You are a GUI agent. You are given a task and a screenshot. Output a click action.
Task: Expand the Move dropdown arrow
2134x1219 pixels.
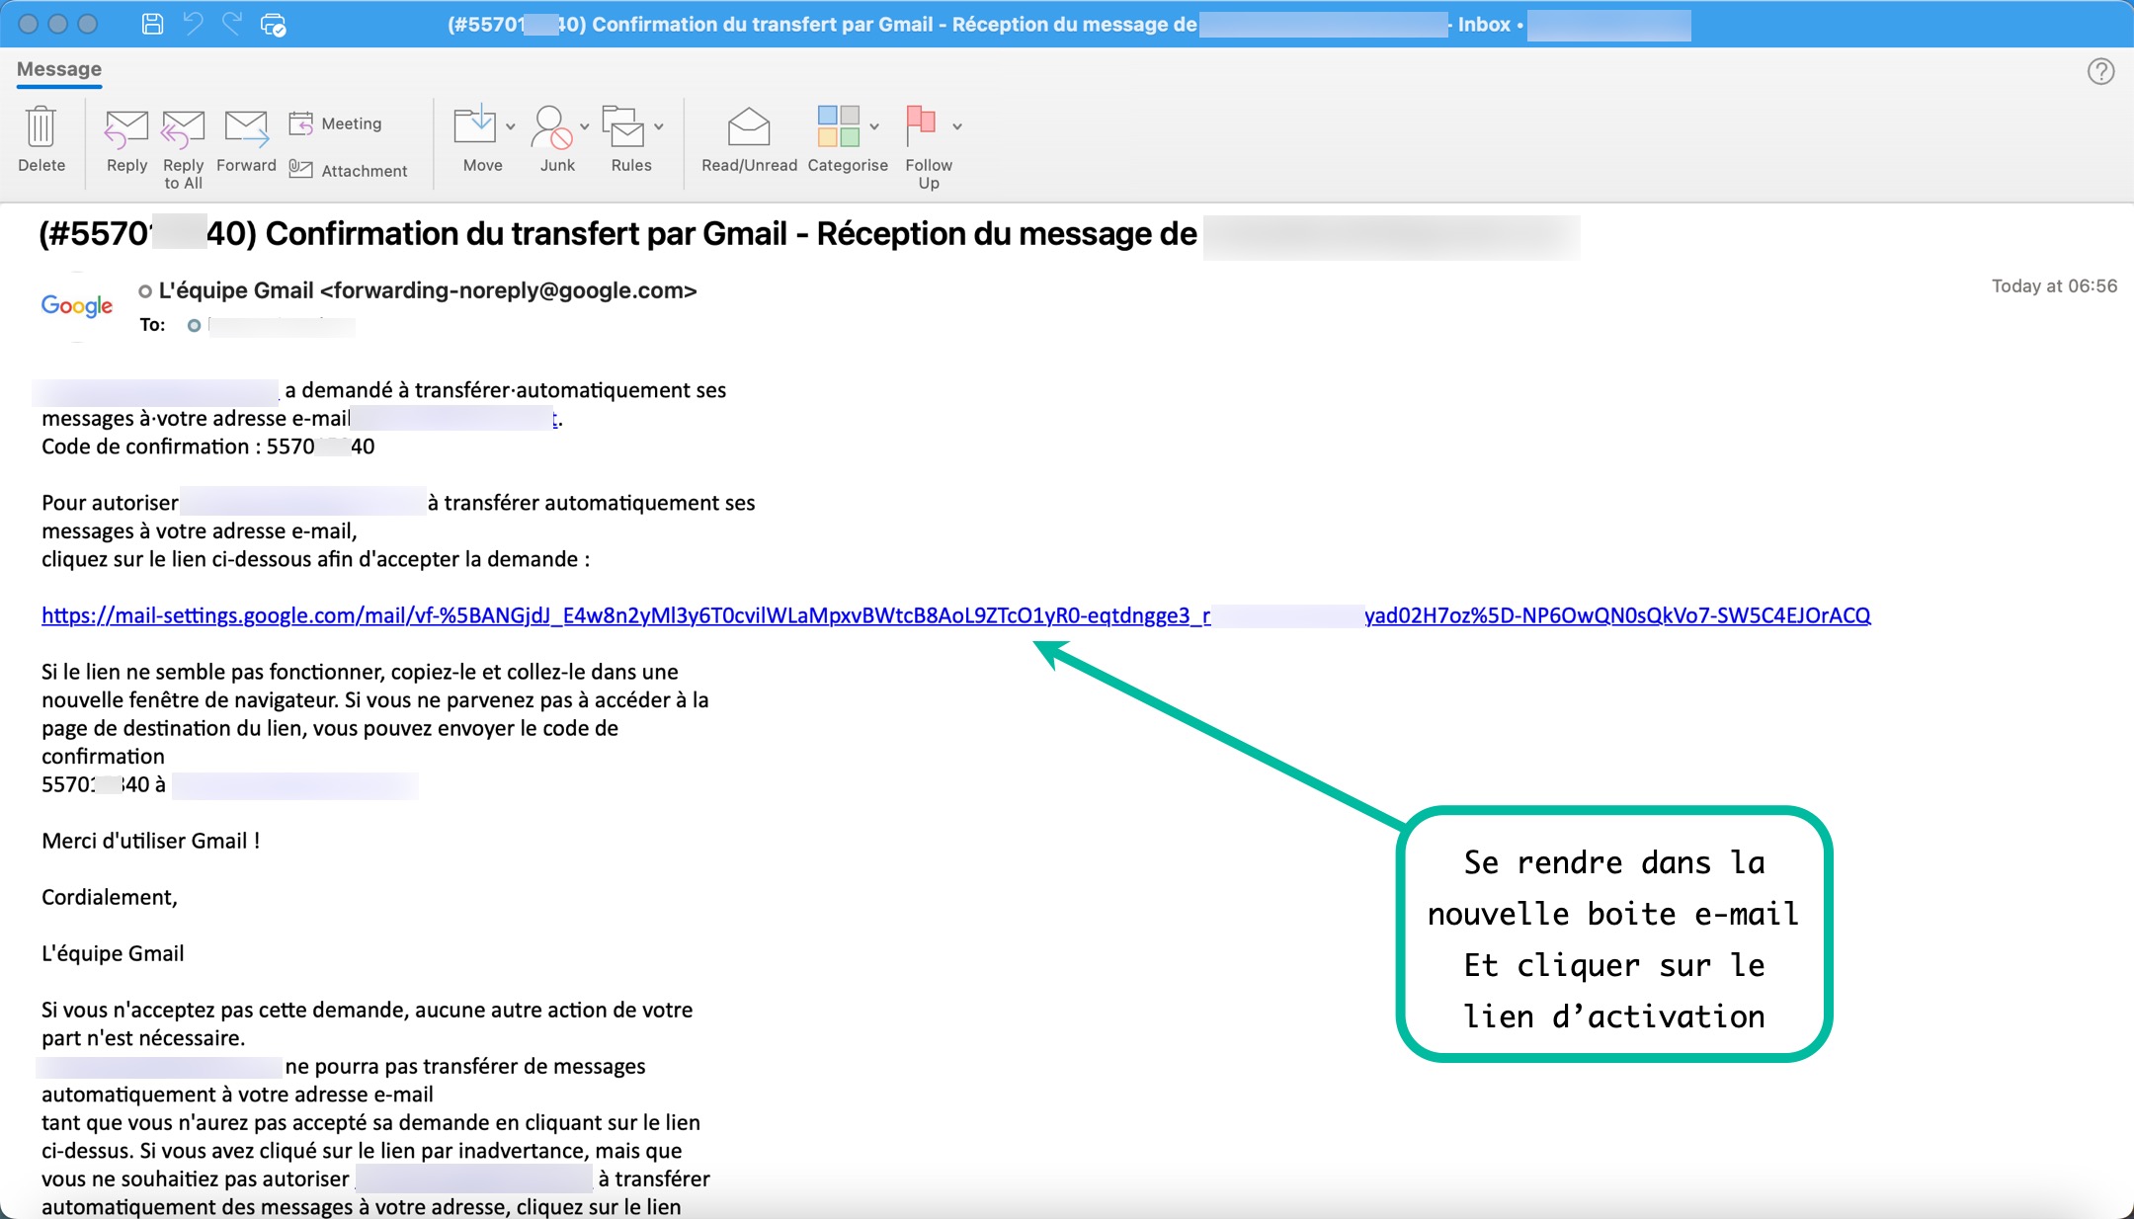(x=511, y=126)
